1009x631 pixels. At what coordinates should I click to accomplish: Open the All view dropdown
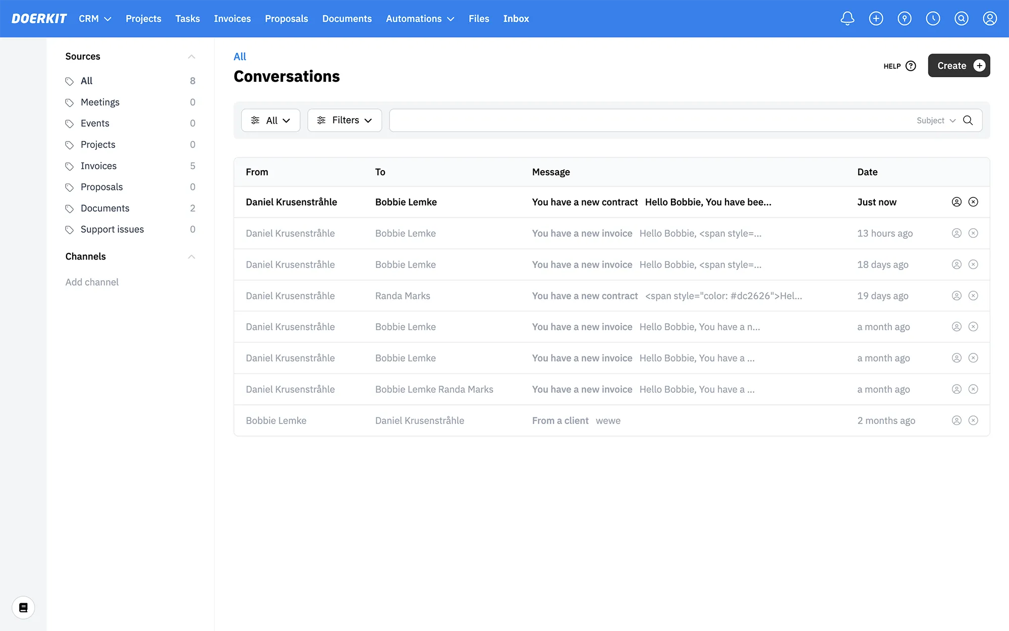pos(270,120)
